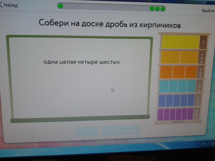Choose the first one-fourth cyan brick
This screenshot has width=215, height=161.
coord(163,87)
